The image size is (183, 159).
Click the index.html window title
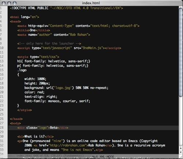point(91,3)
